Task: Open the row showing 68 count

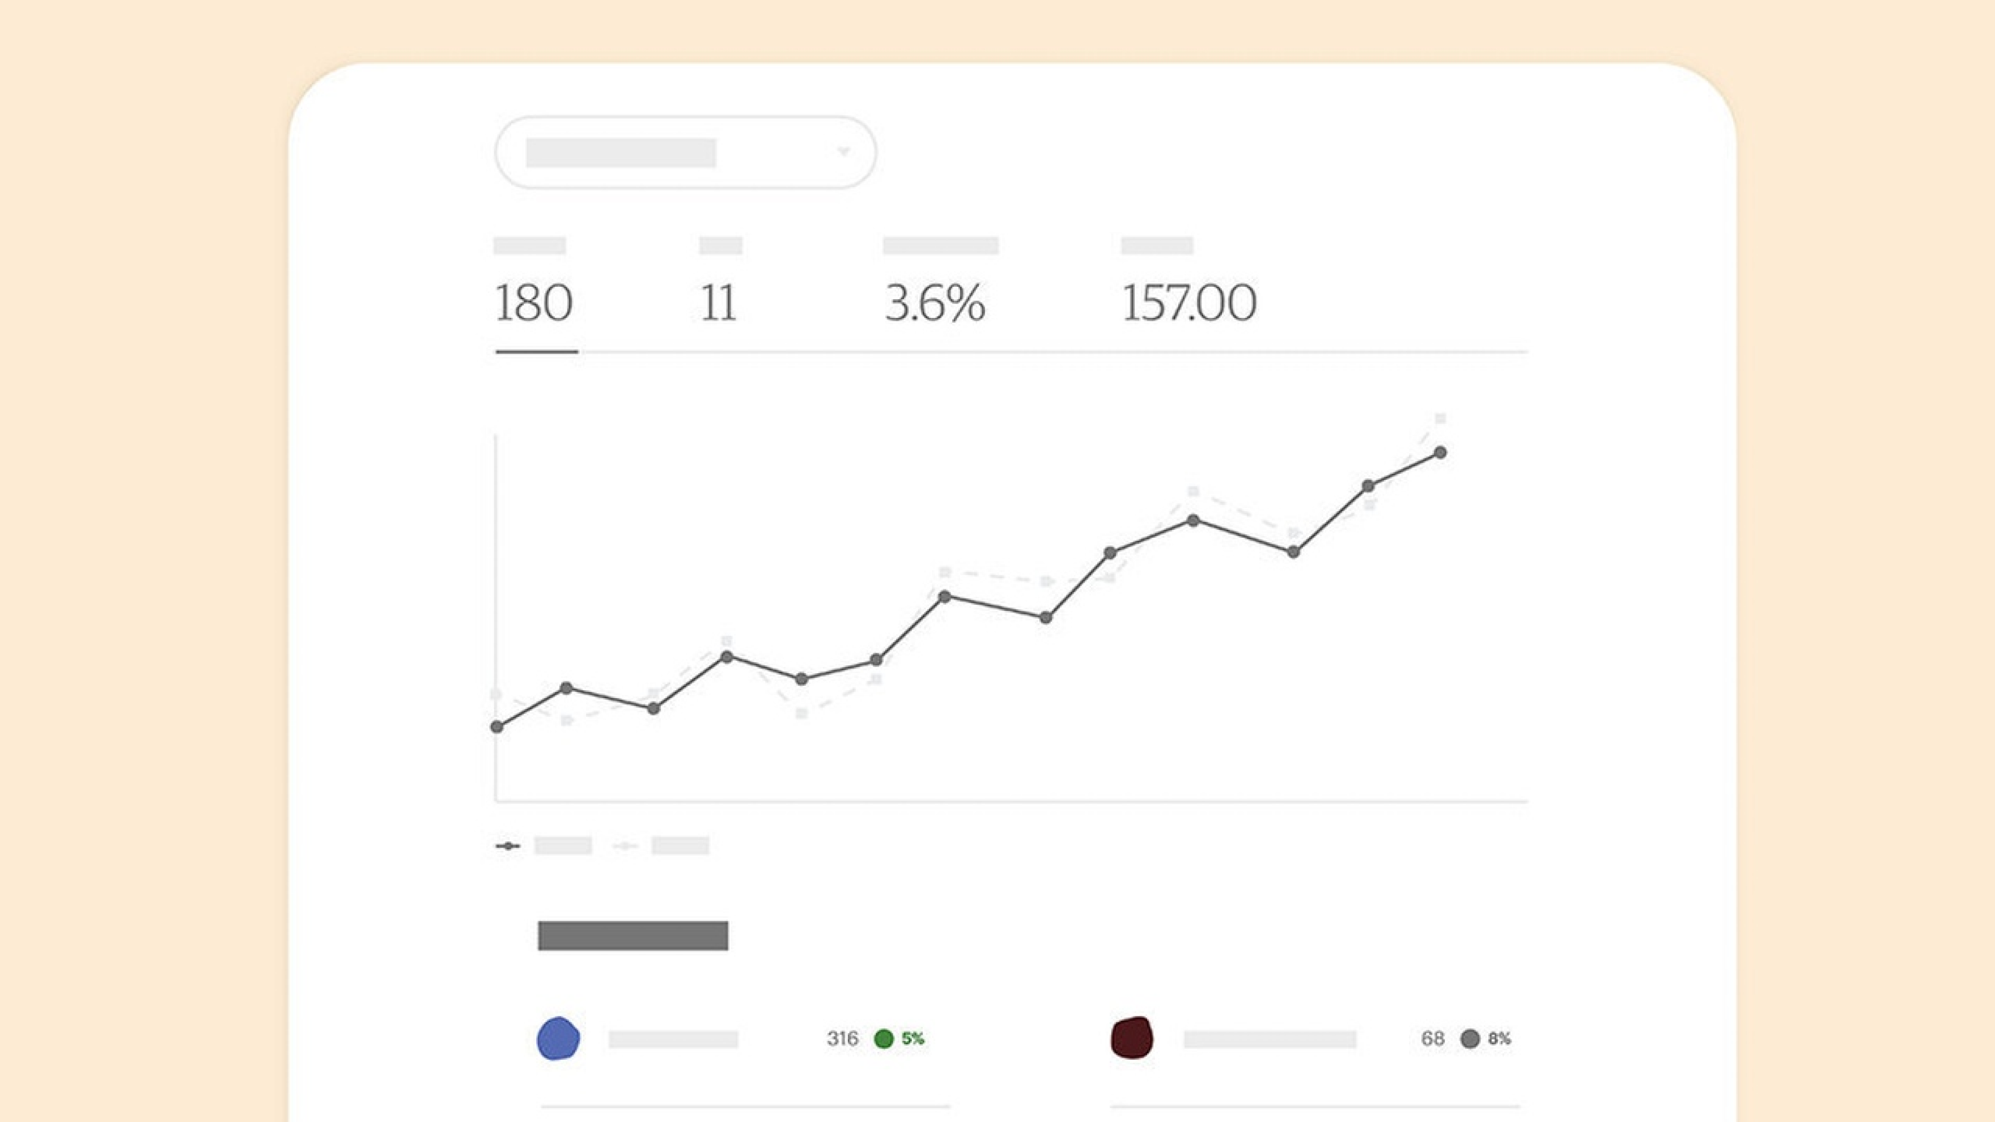Action: tap(1315, 1038)
